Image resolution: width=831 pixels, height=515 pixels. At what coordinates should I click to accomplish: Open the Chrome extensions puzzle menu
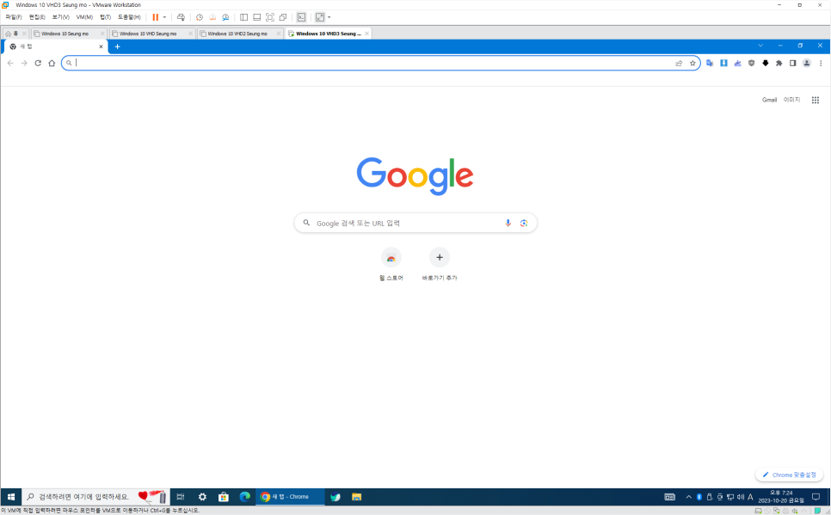(779, 63)
